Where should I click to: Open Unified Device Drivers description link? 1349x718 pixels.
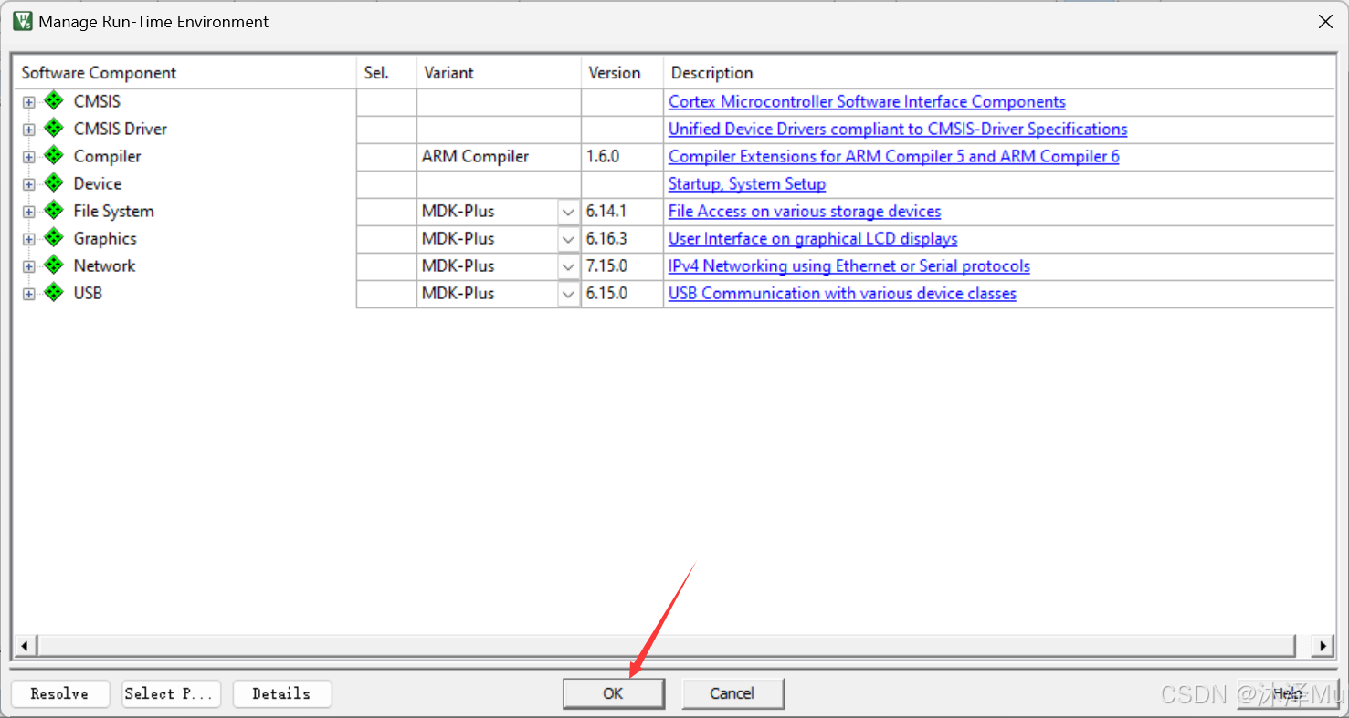tap(898, 129)
